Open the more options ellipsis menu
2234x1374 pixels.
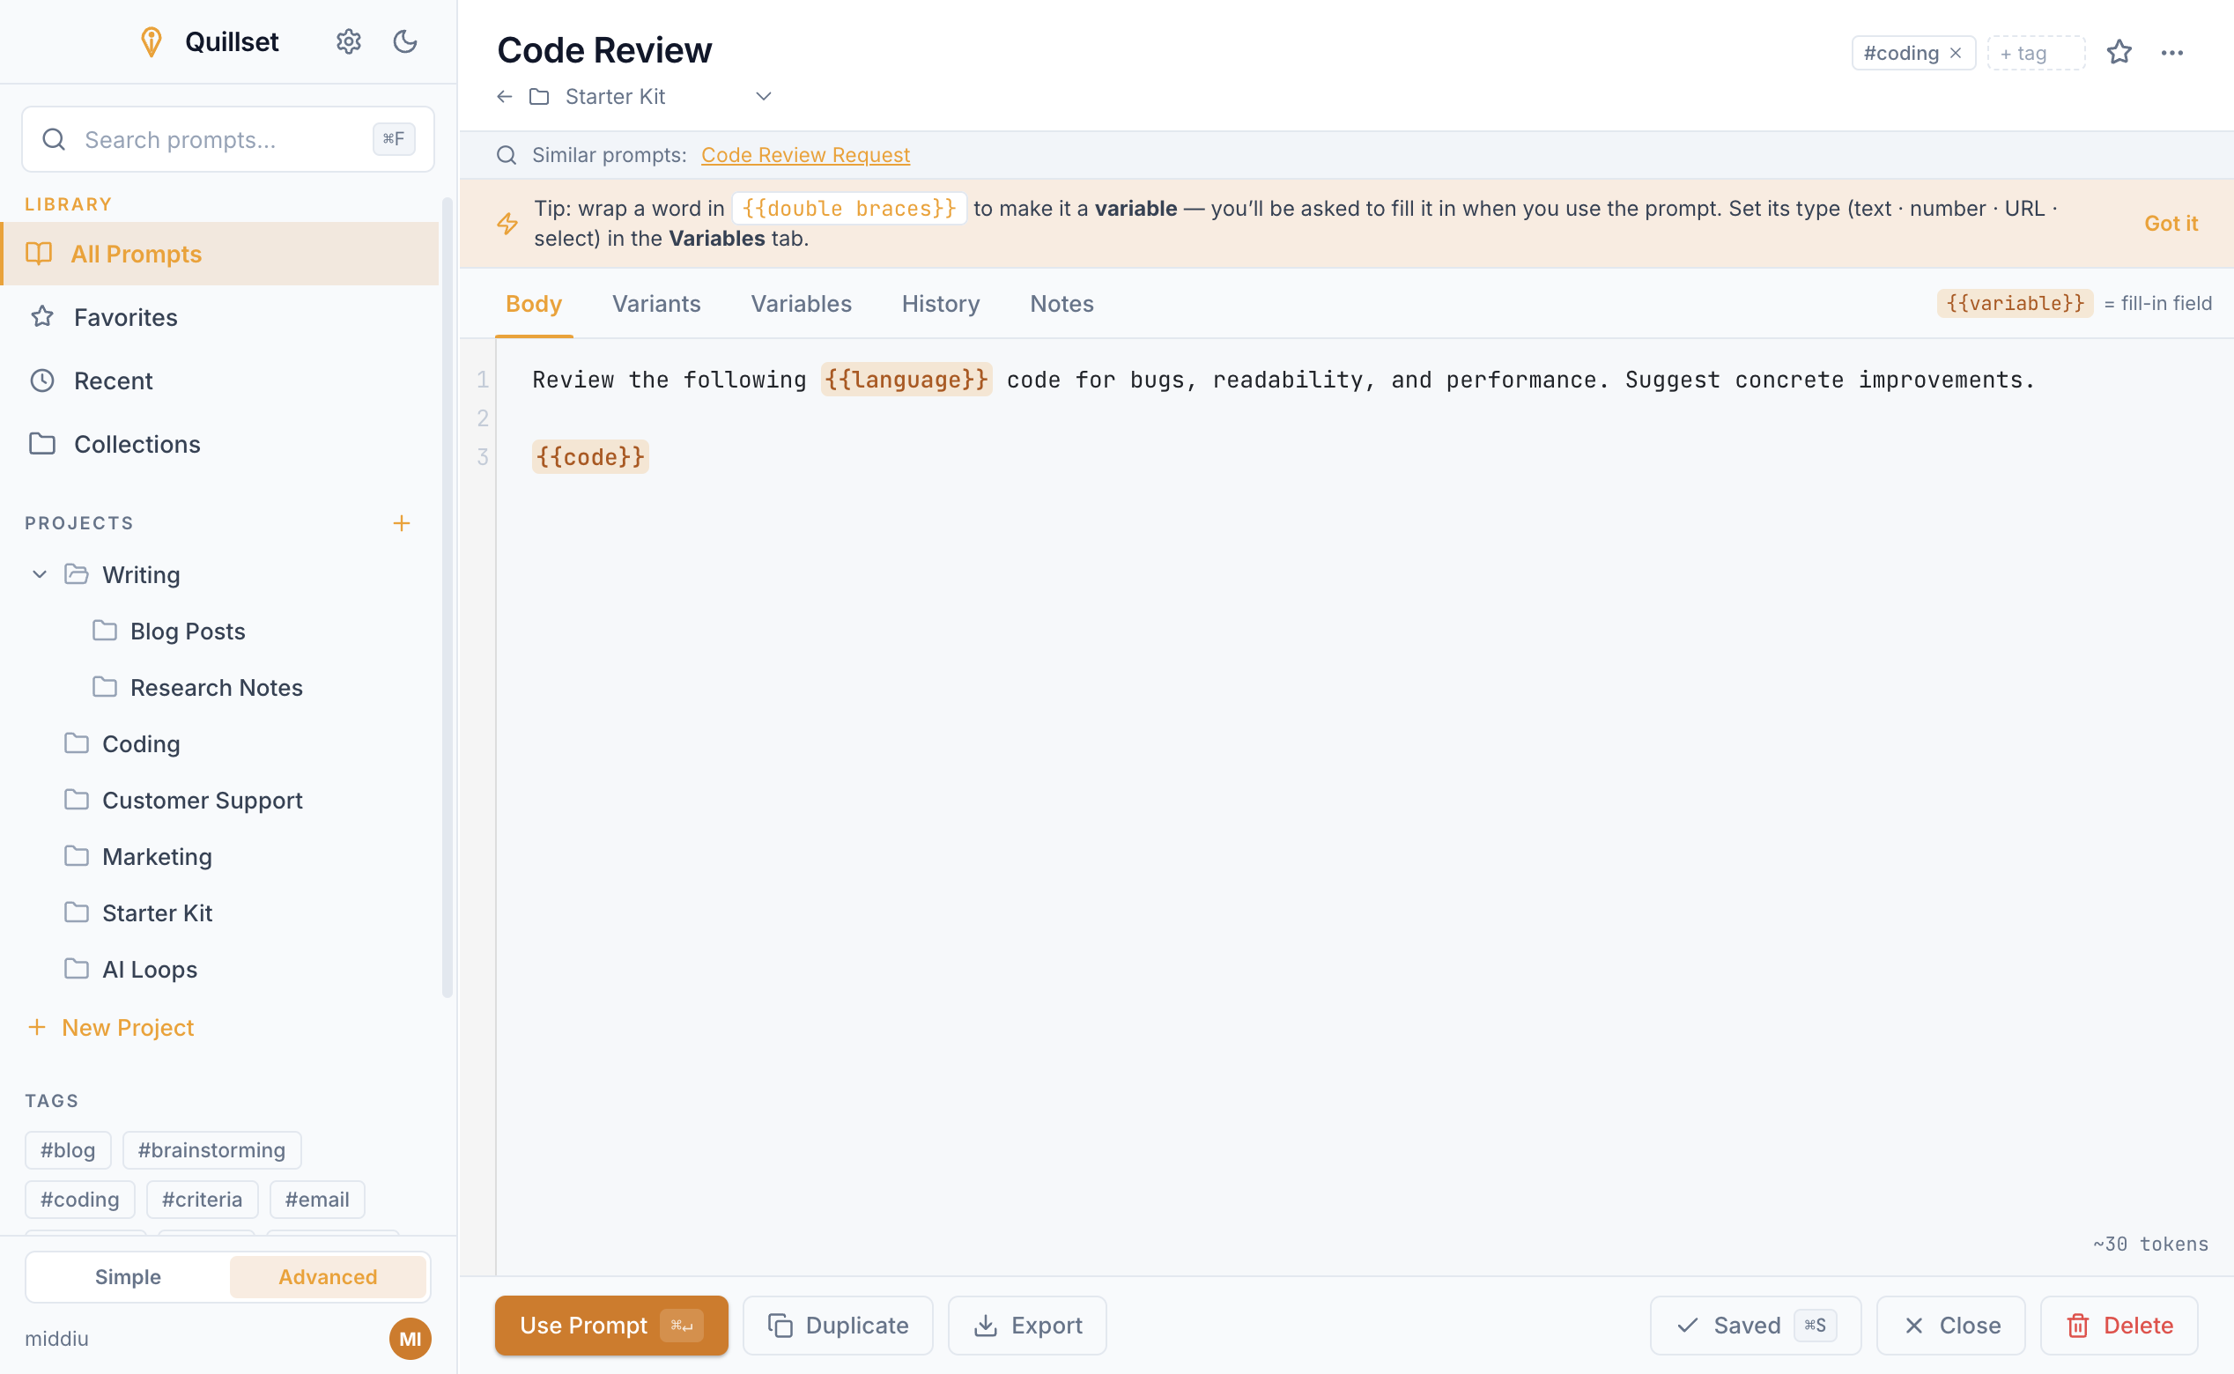click(2172, 53)
